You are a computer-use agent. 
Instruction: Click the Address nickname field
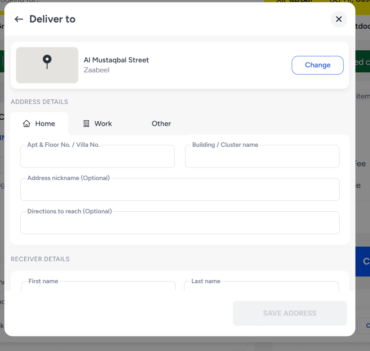tap(180, 189)
